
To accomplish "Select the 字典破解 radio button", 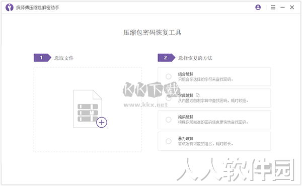I will point(169,98).
